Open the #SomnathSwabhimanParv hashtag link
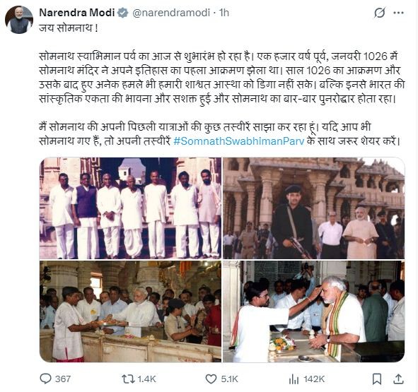Screen dimensions: 418x392 (238, 141)
